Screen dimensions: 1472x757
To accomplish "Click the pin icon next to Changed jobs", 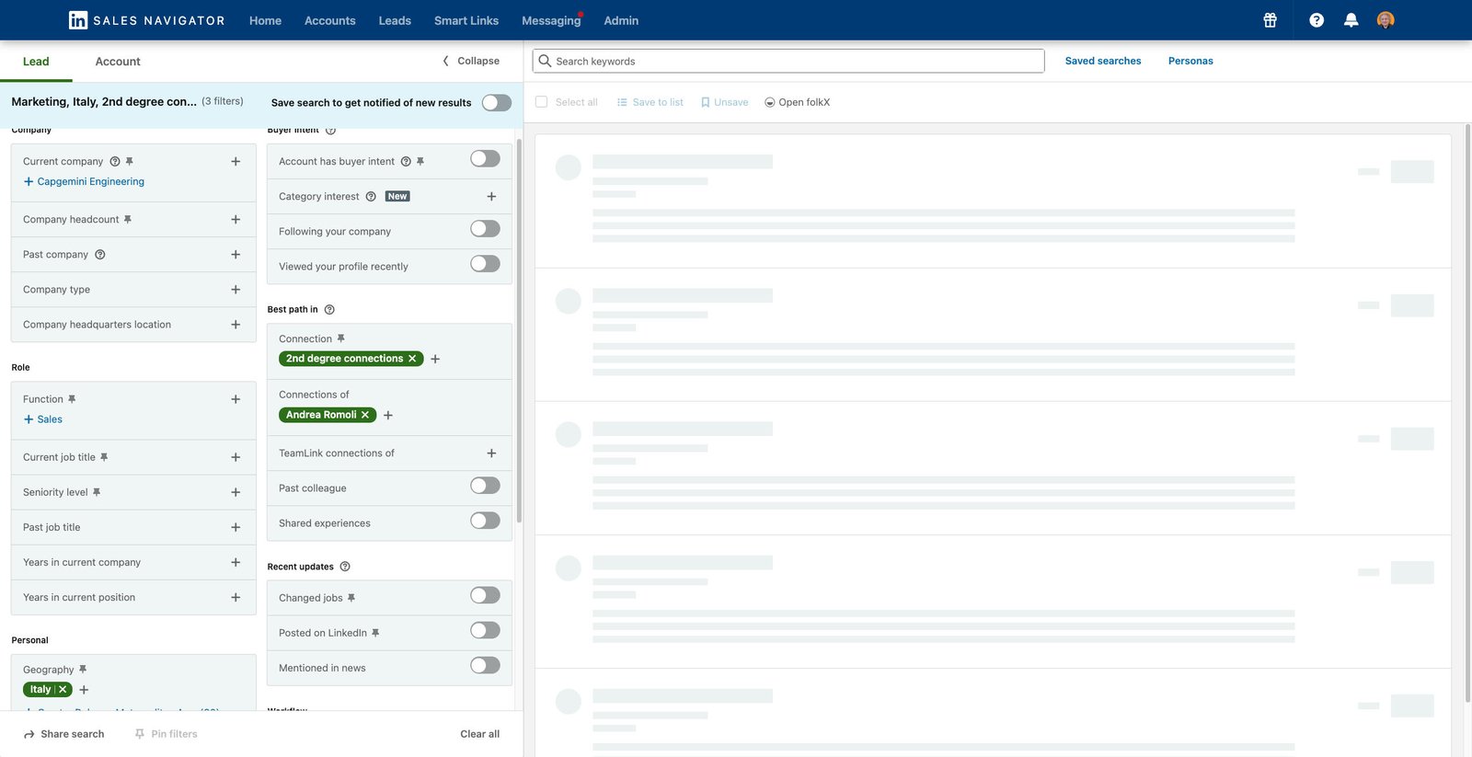I will click(x=351, y=598).
